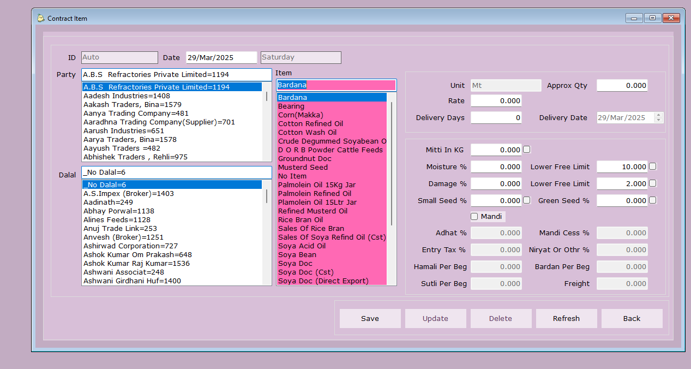
Task: Select dalal Abhay Porwal=1138
Action: pos(172,211)
